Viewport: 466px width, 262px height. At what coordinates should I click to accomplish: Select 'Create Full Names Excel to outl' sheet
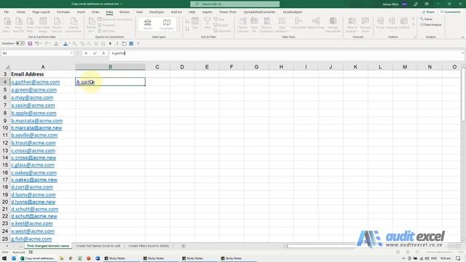pyautogui.click(x=98, y=246)
